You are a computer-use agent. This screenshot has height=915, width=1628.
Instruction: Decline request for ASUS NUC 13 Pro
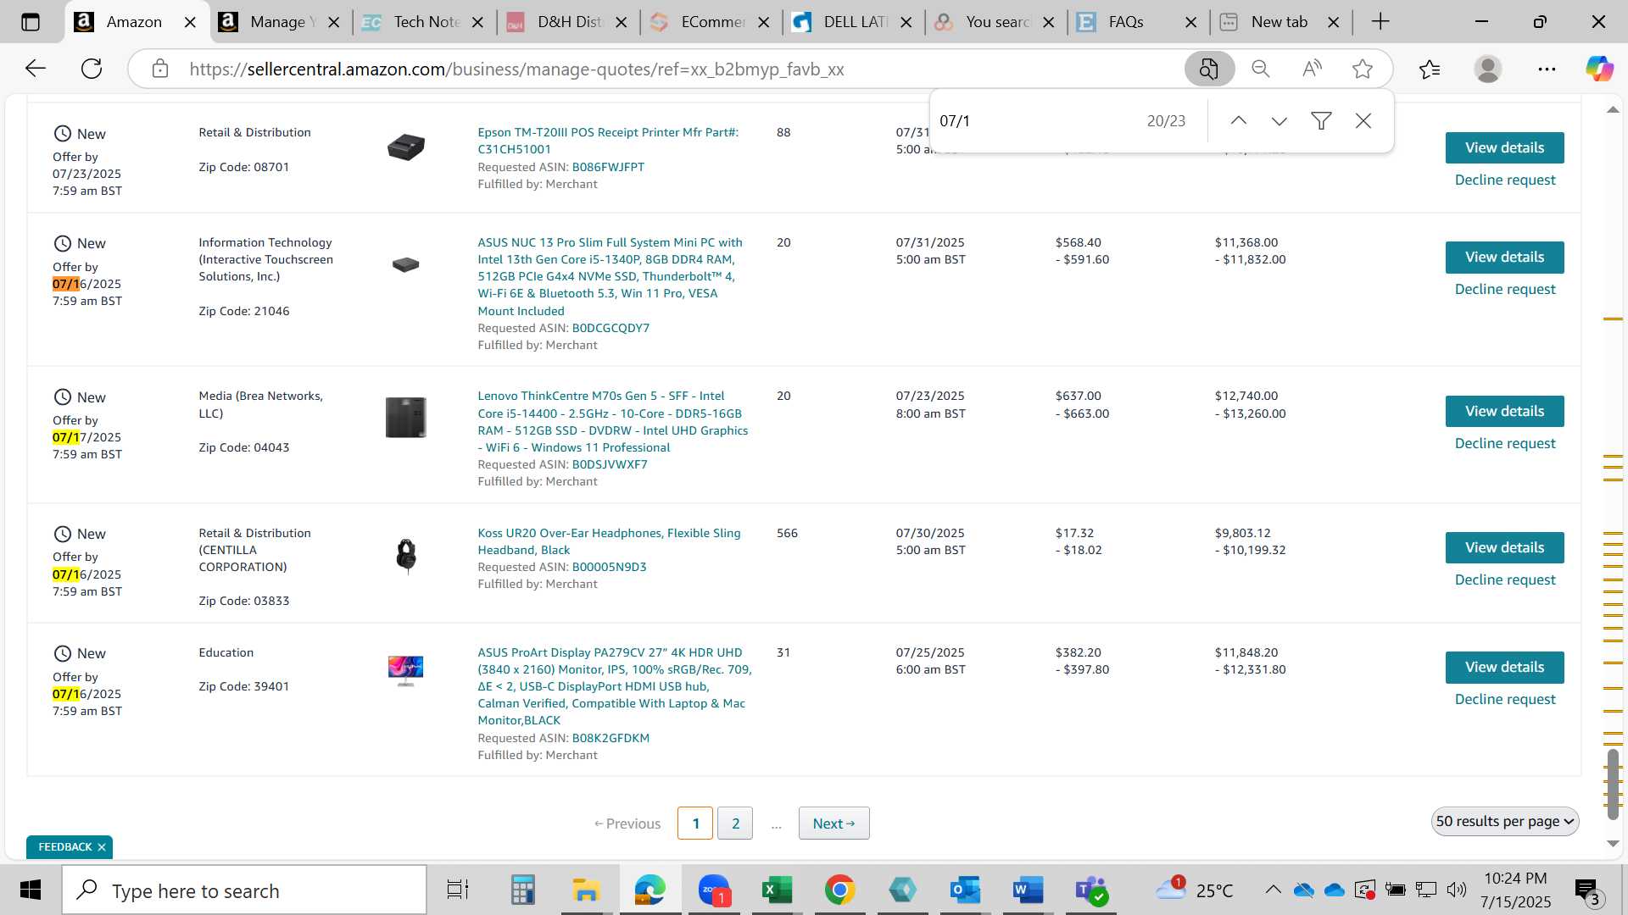tap(1505, 289)
